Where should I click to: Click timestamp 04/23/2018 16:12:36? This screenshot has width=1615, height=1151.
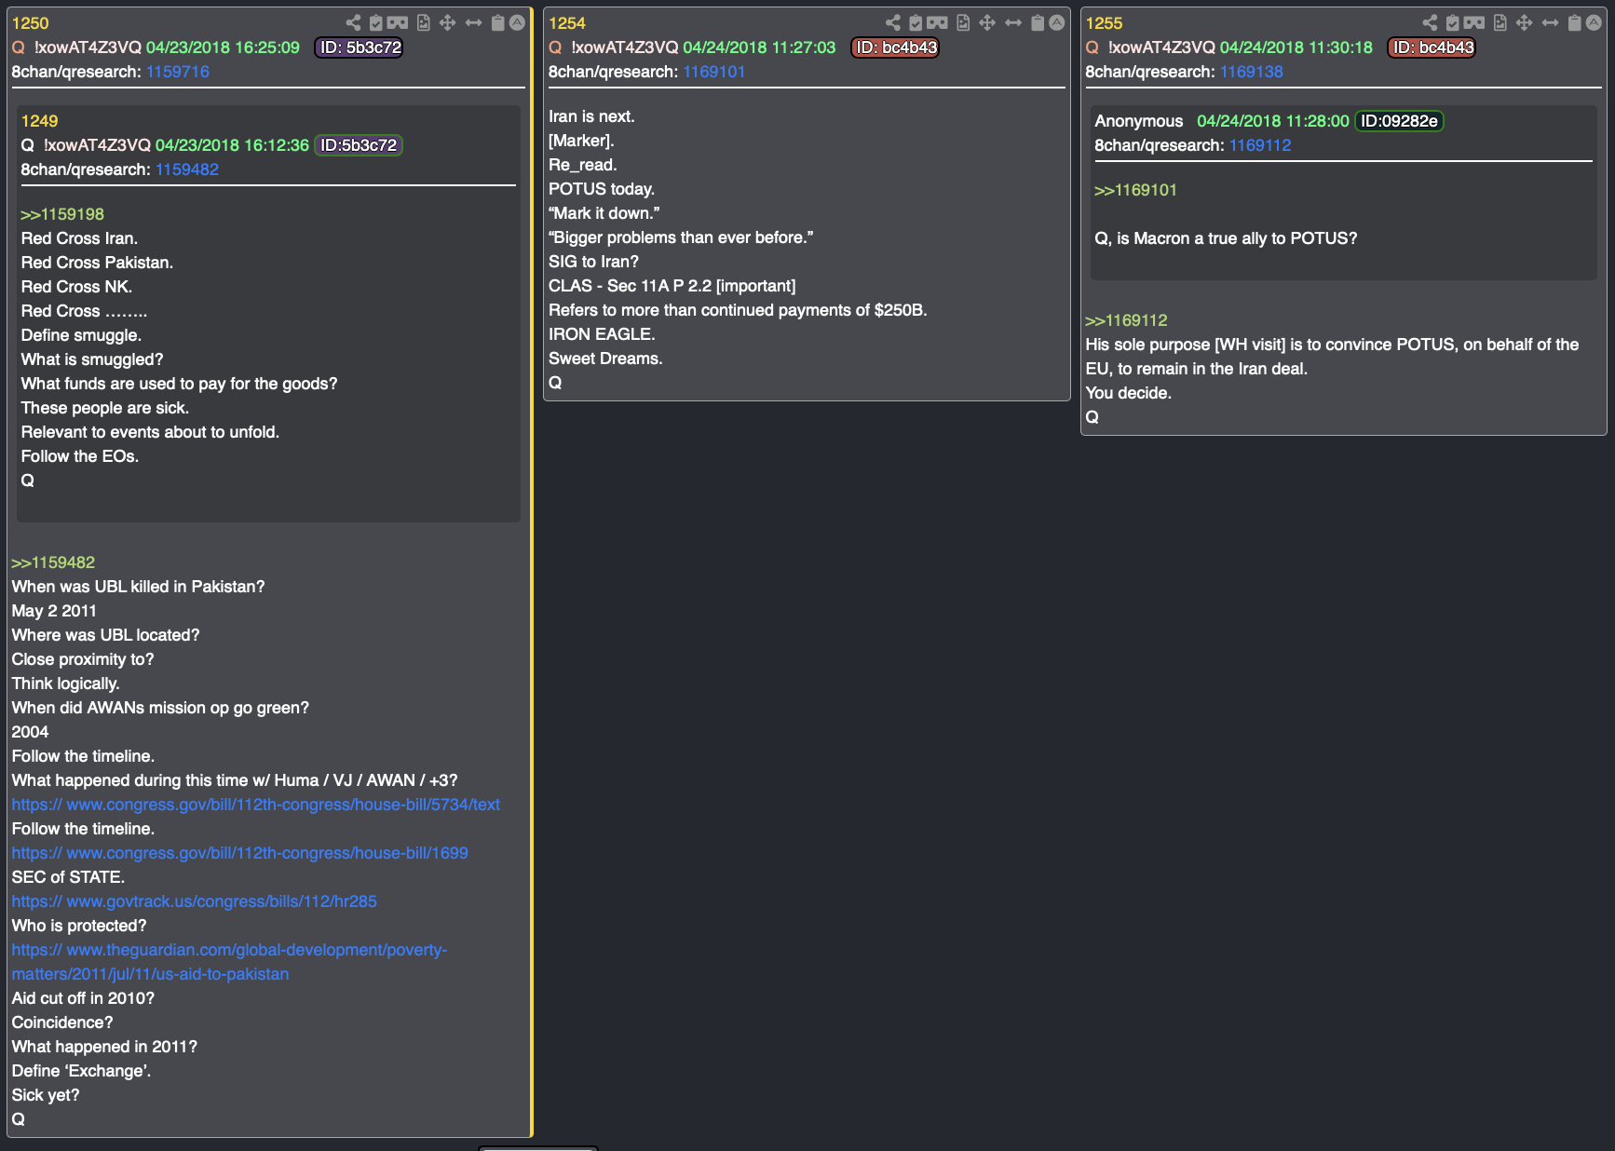click(232, 145)
